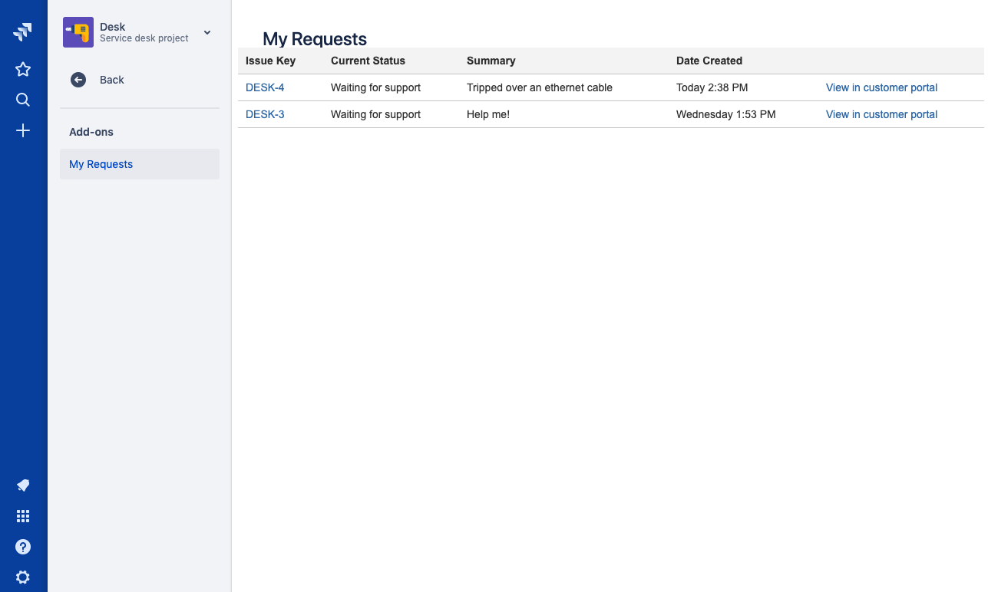988x592 pixels.
Task: Select My Requests in the sidebar
Action: click(x=101, y=163)
